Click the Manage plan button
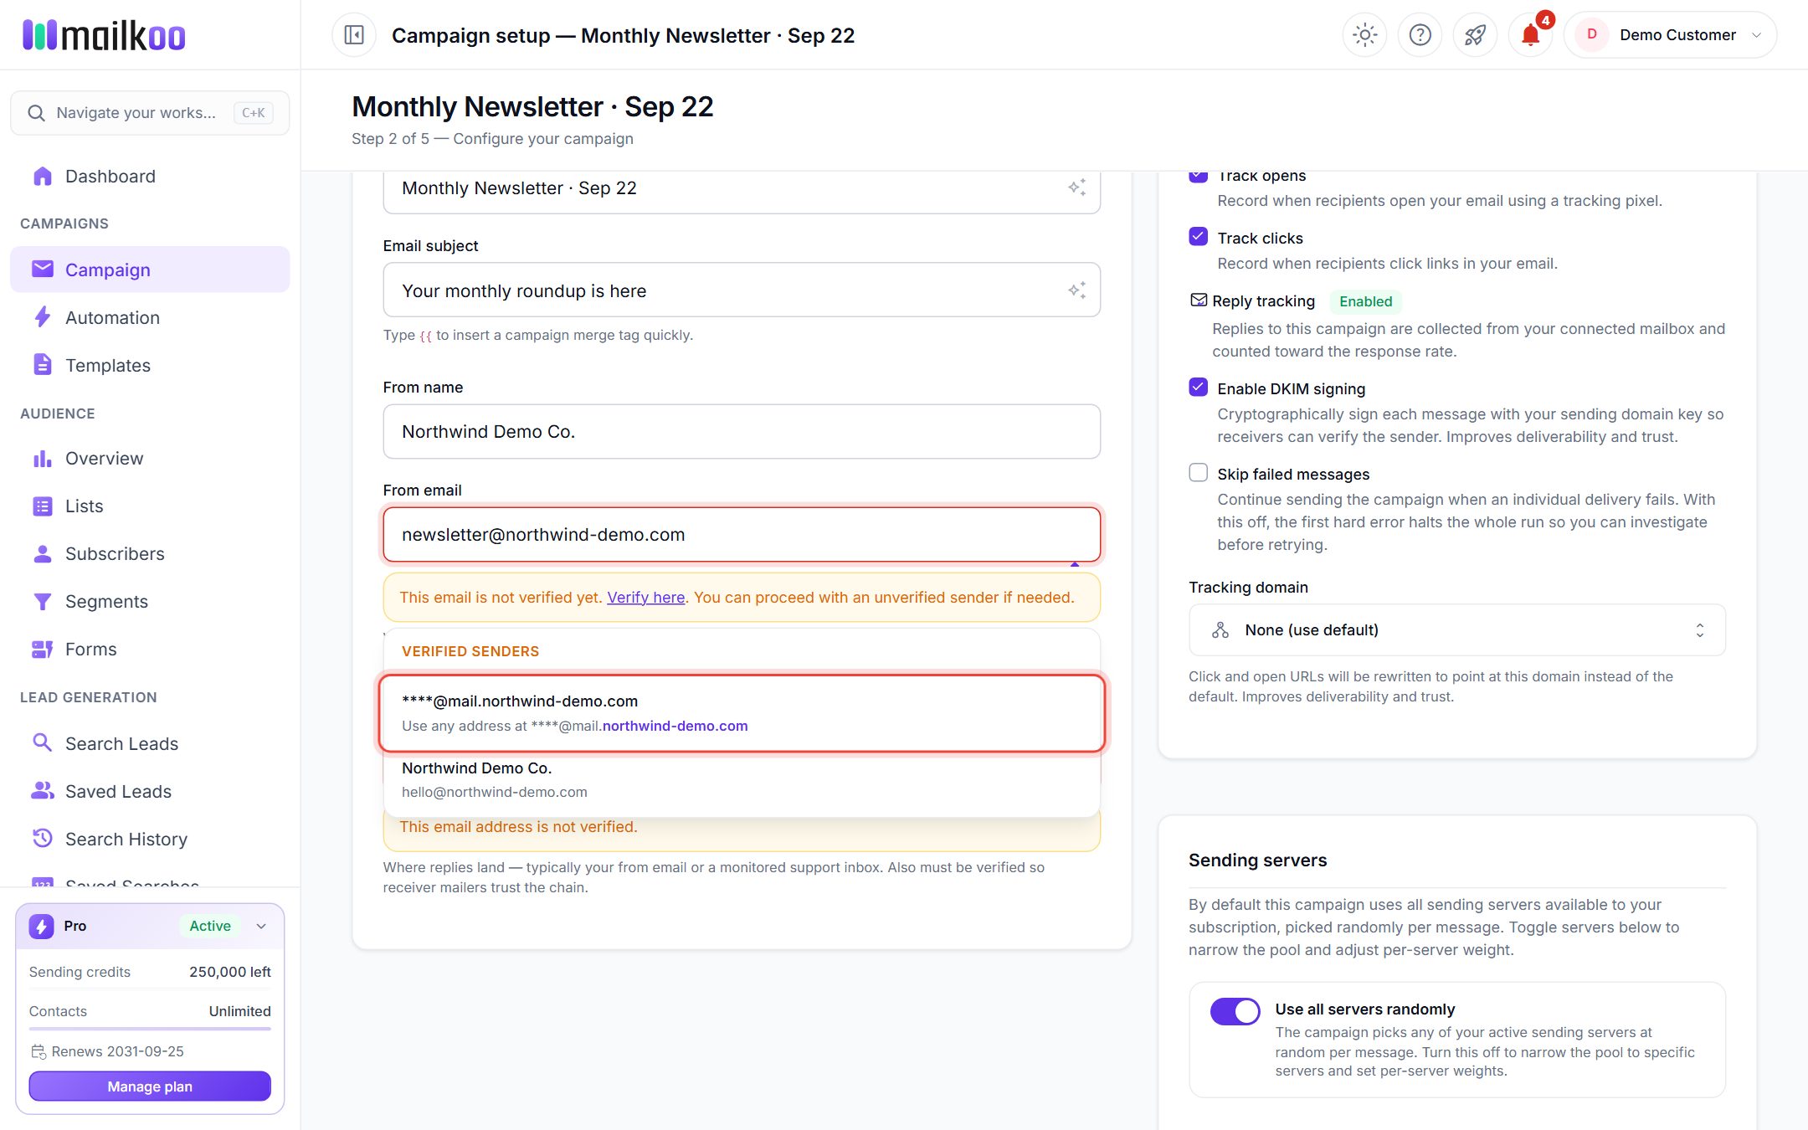Viewport: 1808px width, 1130px height. (x=150, y=1086)
